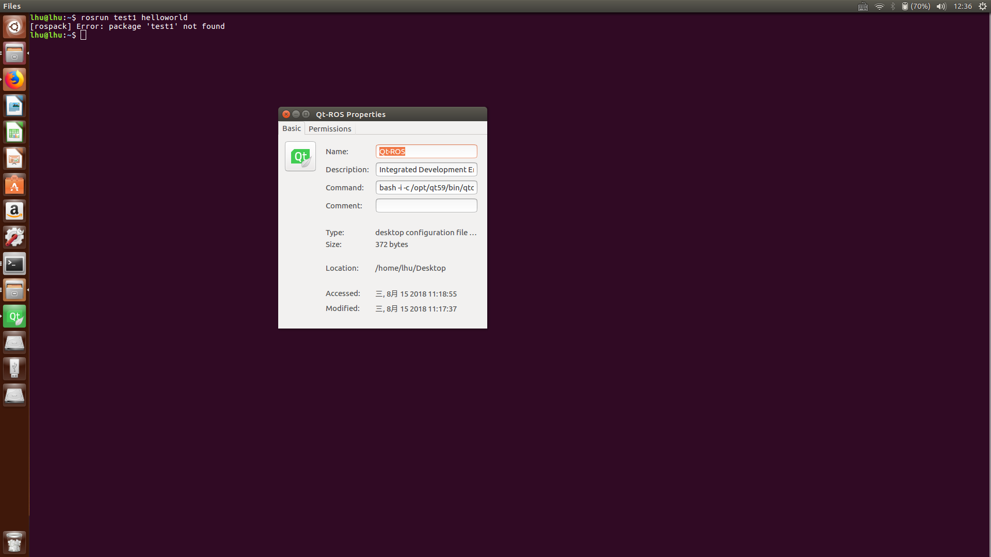This screenshot has height=557, width=991.
Task: Open LibreOffice Calc from the dock
Action: click(14, 132)
